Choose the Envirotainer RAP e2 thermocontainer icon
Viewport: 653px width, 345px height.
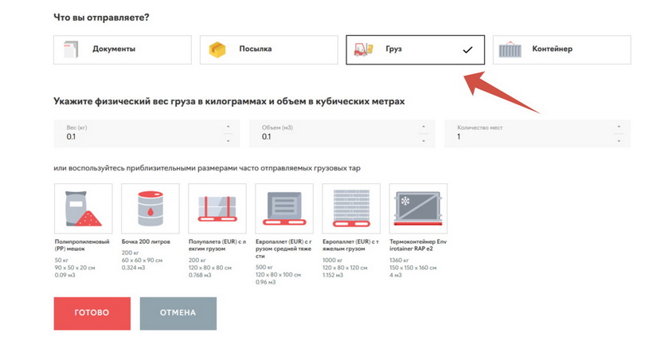click(x=418, y=209)
